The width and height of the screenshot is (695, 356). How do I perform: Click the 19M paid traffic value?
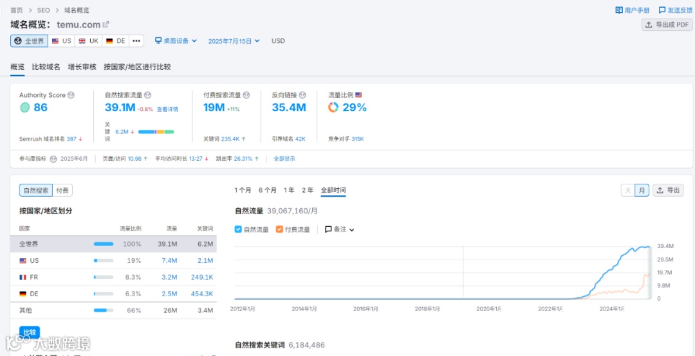pyautogui.click(x=214, y=107)
